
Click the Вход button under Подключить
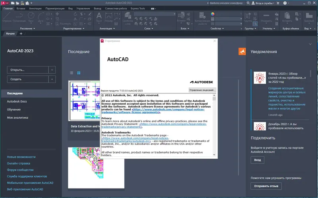point(257,160)
